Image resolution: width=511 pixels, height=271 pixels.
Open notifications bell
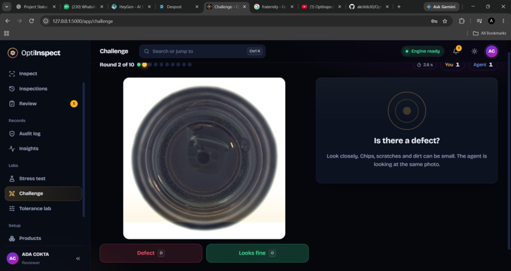pyautogui.click(x=456, y=51)
